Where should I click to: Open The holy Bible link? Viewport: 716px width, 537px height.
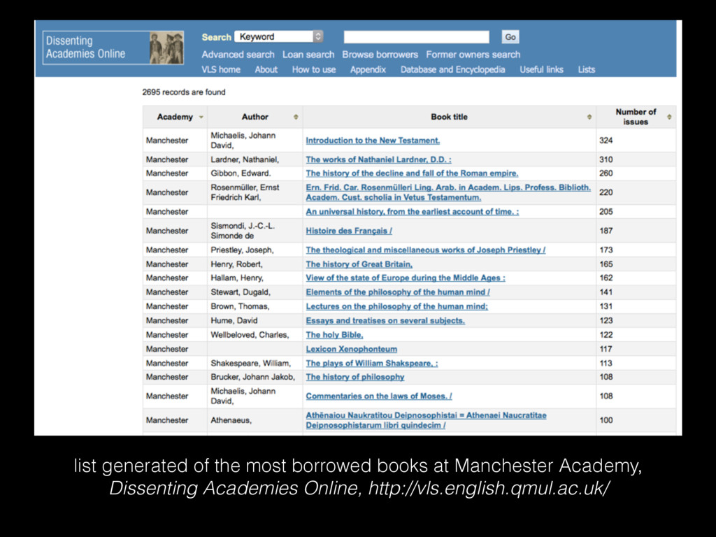point(334,335)
